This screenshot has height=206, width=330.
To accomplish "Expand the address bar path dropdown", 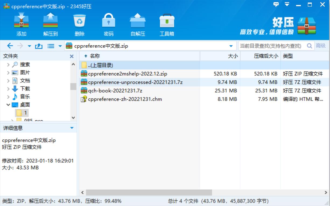I will click(231, 46).
